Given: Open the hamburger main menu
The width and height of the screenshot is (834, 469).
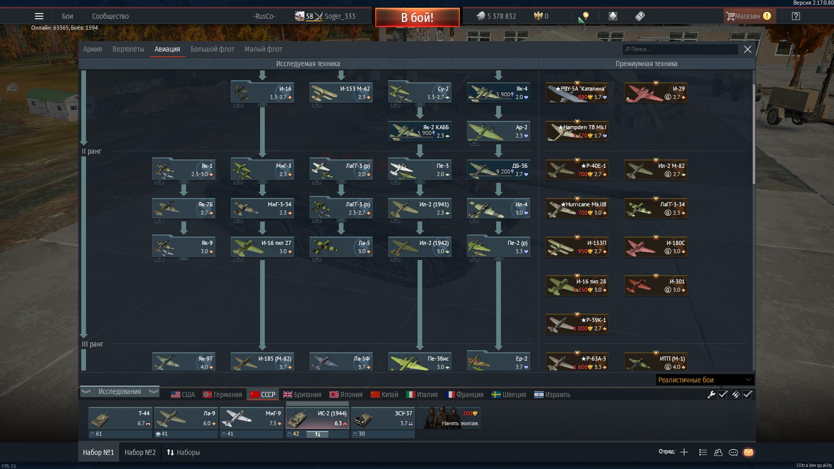Looking at the screenshot, I should pos(39,16).
